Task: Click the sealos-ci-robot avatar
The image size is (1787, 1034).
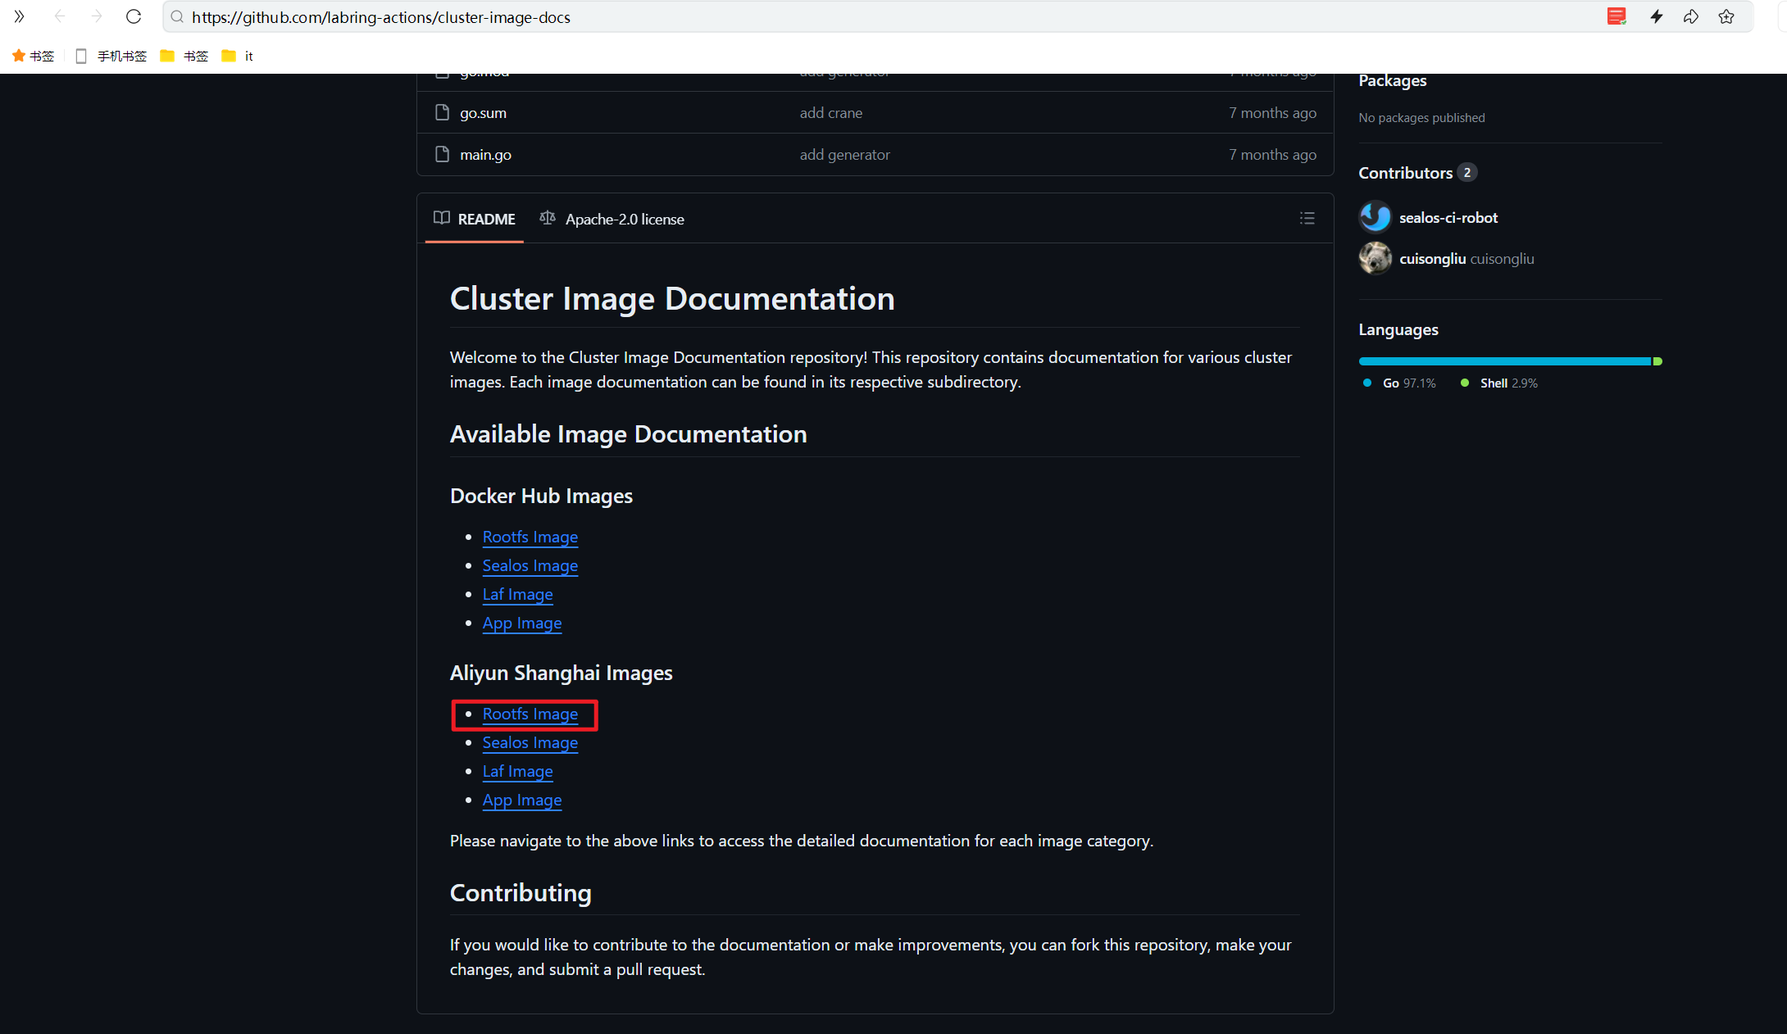Action: [1375, 217]
